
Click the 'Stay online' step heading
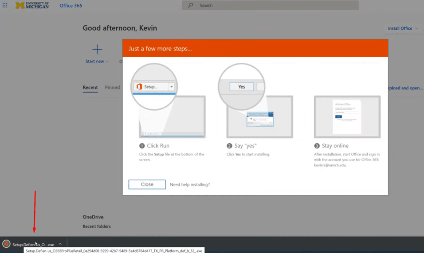(x=335, y=146)
